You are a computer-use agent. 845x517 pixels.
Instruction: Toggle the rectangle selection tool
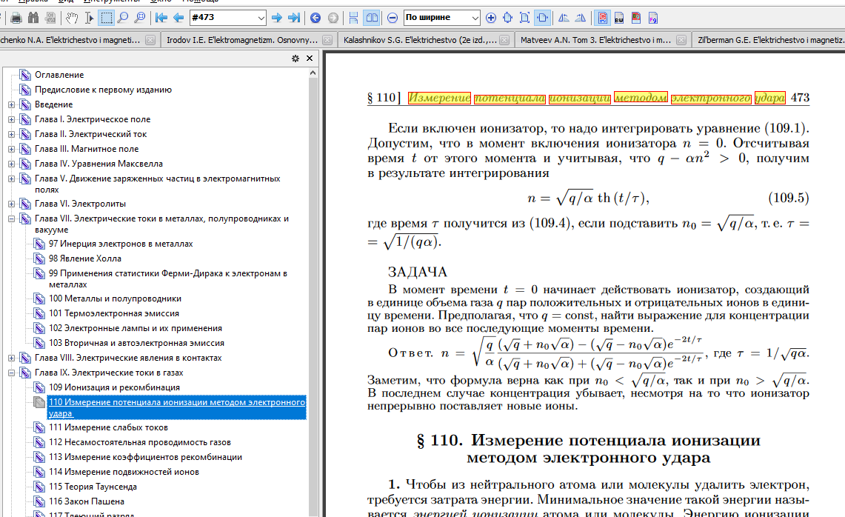(x=107, y=18)
